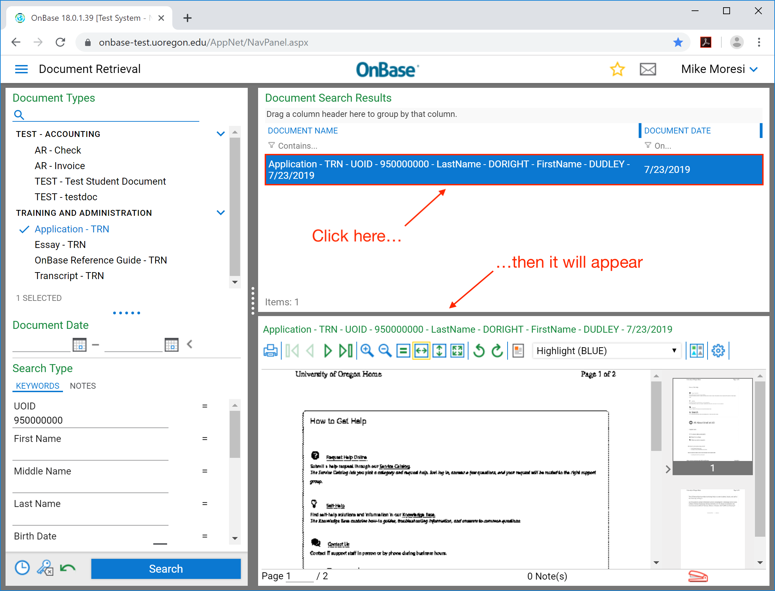The image size is (775, 591).
Task: Bookmark page with browser star icon
Action: point(678,43)
